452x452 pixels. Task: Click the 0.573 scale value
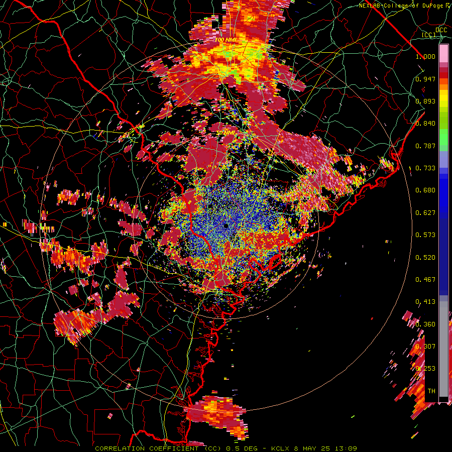pyautogui.click(x=425, y=235)
